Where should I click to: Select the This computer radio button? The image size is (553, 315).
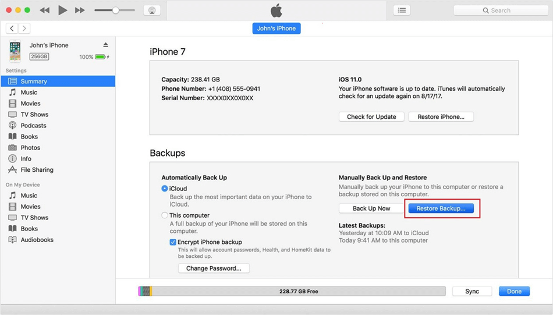click(164, 215)
